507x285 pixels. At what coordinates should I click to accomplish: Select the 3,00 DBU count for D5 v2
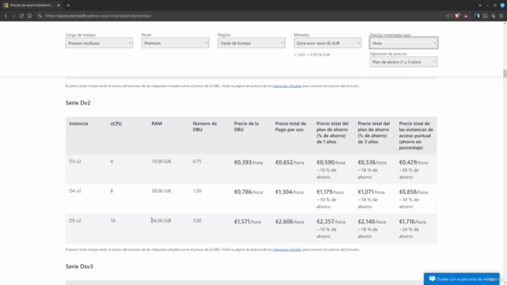pos(197,221)
